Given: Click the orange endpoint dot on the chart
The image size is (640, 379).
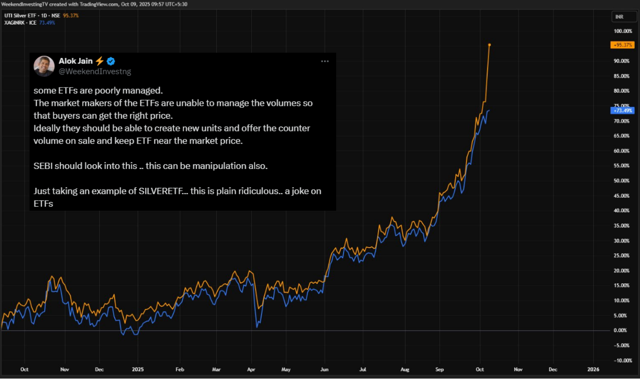Looking at the screenshot, I should click(489, 45).
